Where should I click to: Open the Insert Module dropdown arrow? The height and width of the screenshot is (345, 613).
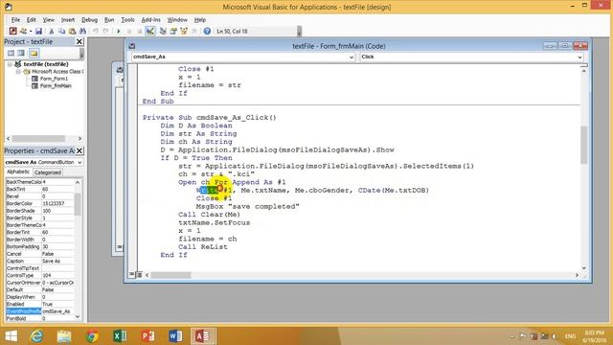[31, 31]
